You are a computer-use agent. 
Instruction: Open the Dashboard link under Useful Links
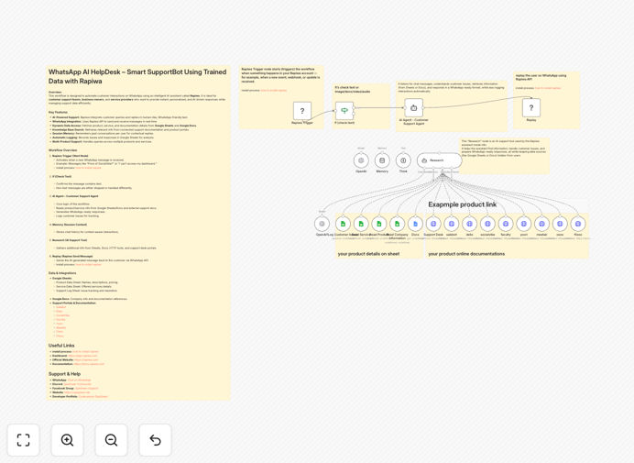82,356
